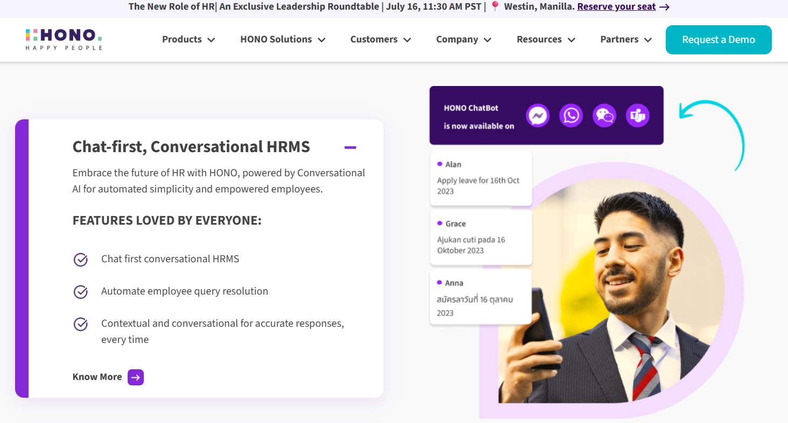Click the HONO Happy People logo
This screenshot has width=788, height=423.
click(64, 39)
